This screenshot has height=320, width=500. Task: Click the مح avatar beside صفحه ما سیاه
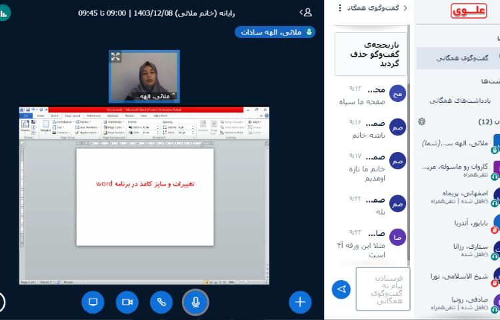coord(397,93)
